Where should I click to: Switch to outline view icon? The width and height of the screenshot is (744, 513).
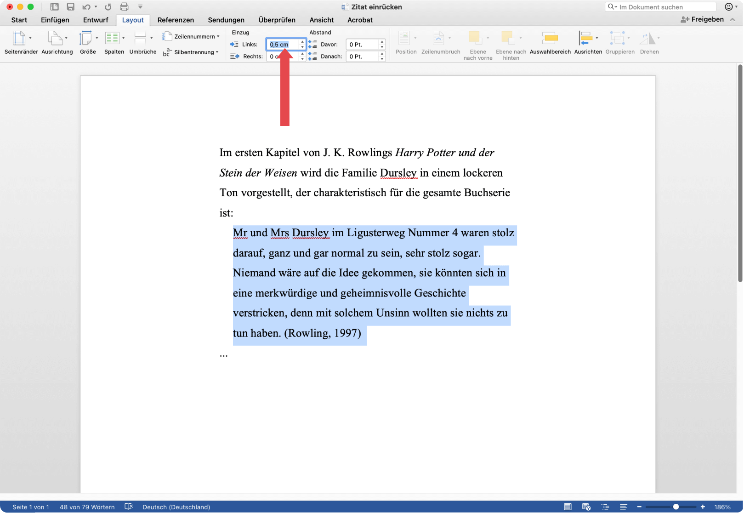pos(605,507)
